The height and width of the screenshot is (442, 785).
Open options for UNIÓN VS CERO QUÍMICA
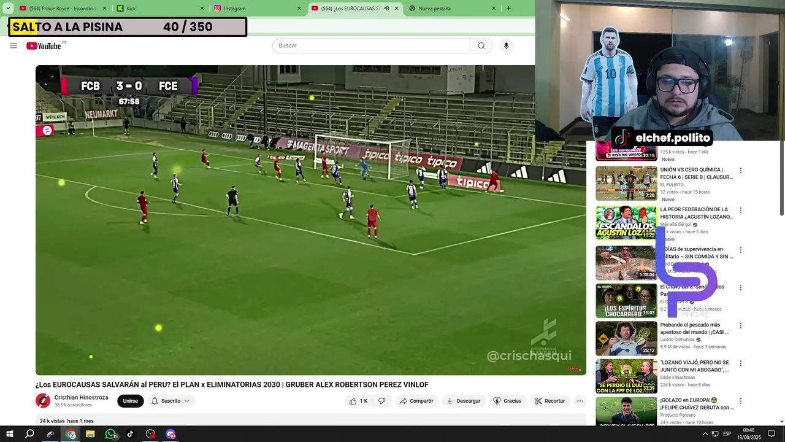(740, 171)
